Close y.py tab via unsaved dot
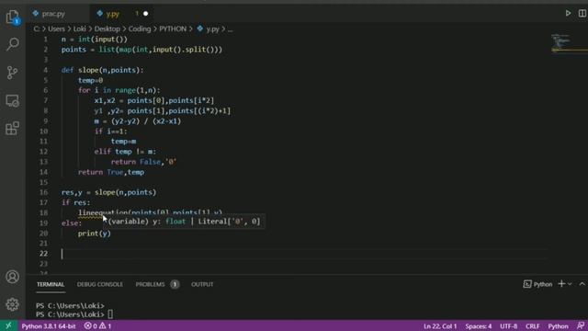The width and height of the screenshot is (588, 331). point(145,14)
